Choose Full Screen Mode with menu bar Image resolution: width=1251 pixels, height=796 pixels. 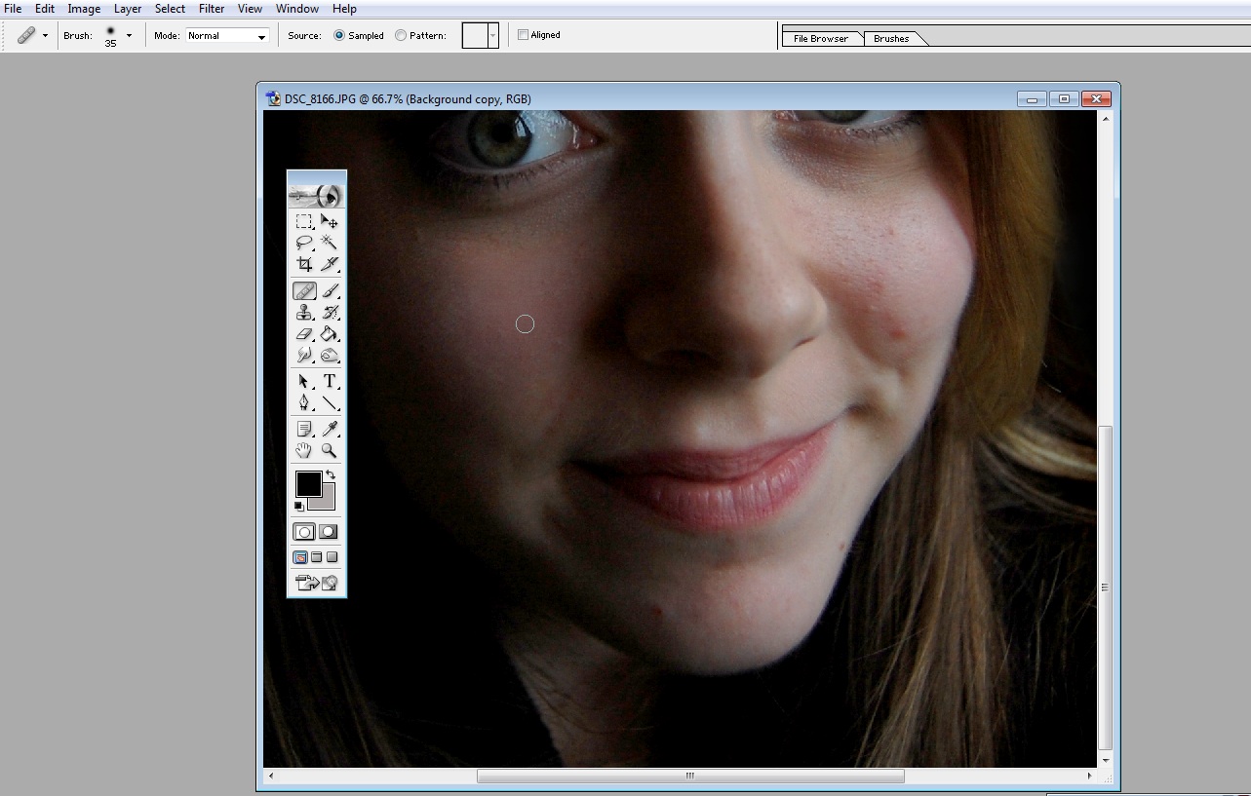[316, 557]
